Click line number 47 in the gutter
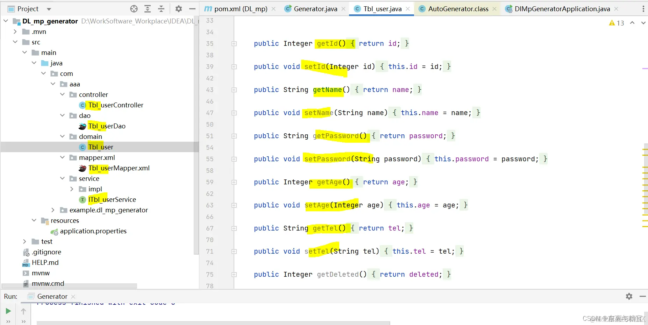The width and height of the screenshot is (648, 325). 210,113
